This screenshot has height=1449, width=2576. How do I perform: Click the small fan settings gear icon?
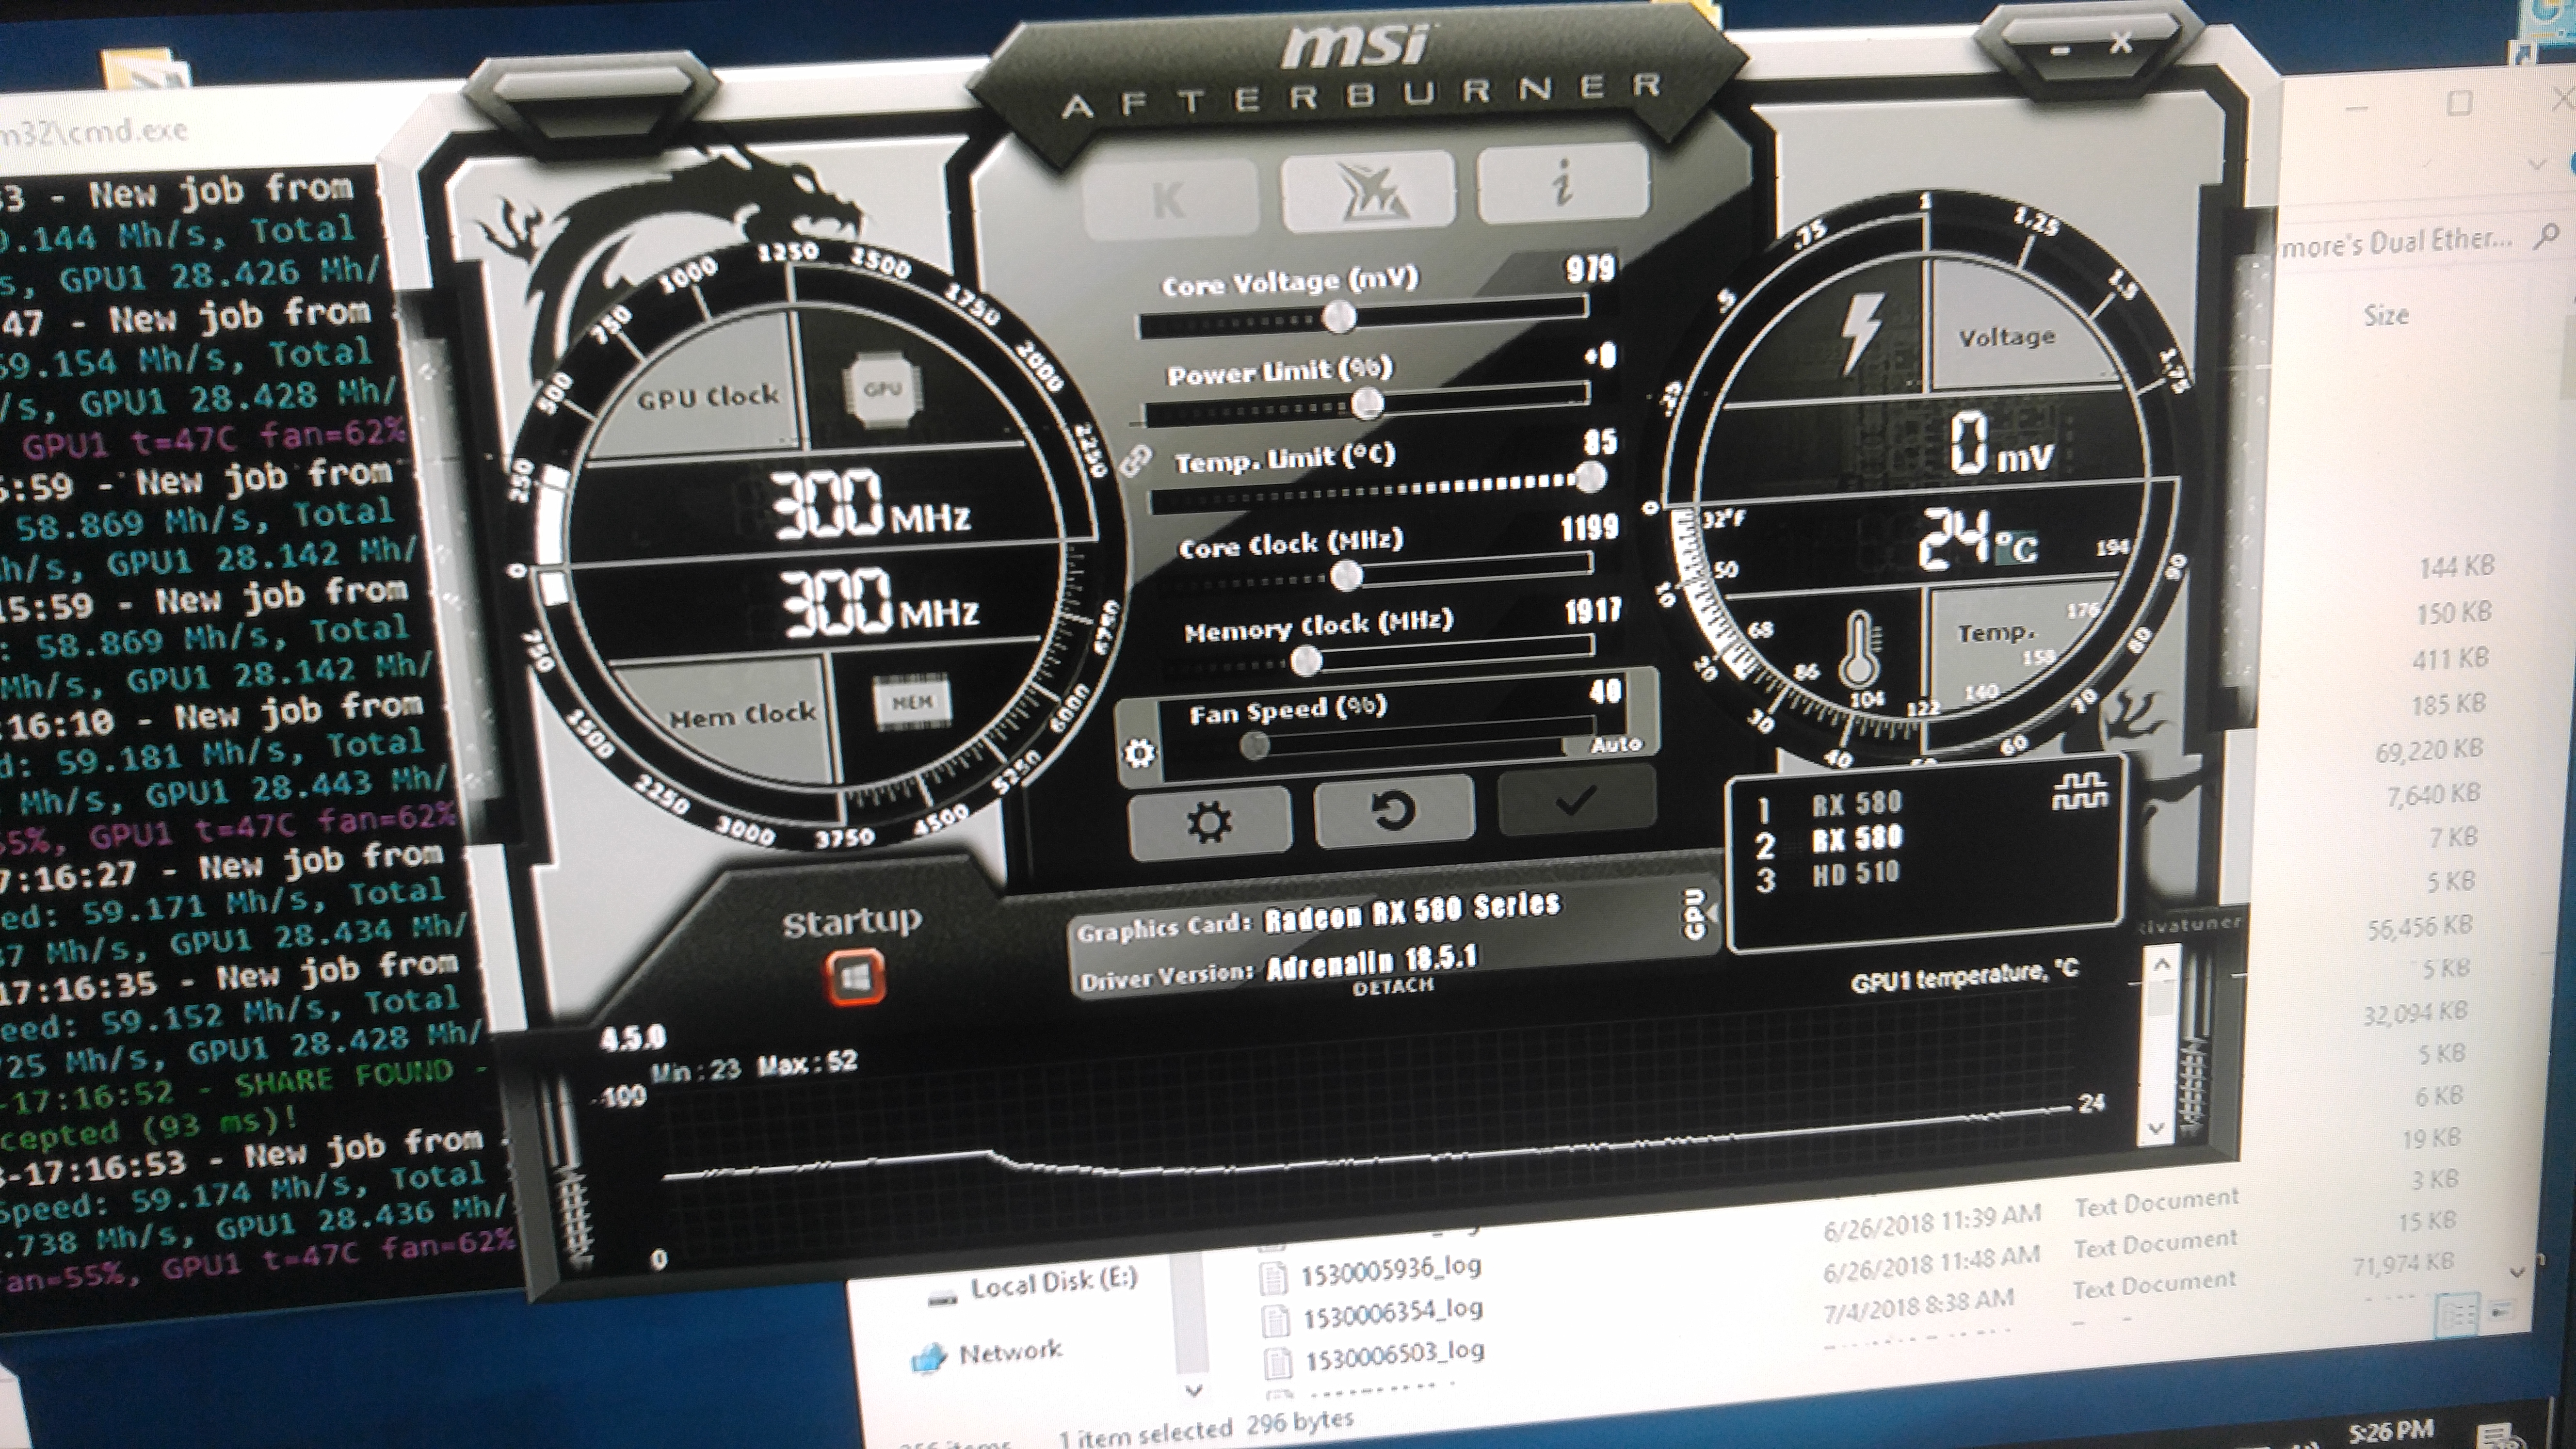pyautogui.click(x=1139, y=753)
